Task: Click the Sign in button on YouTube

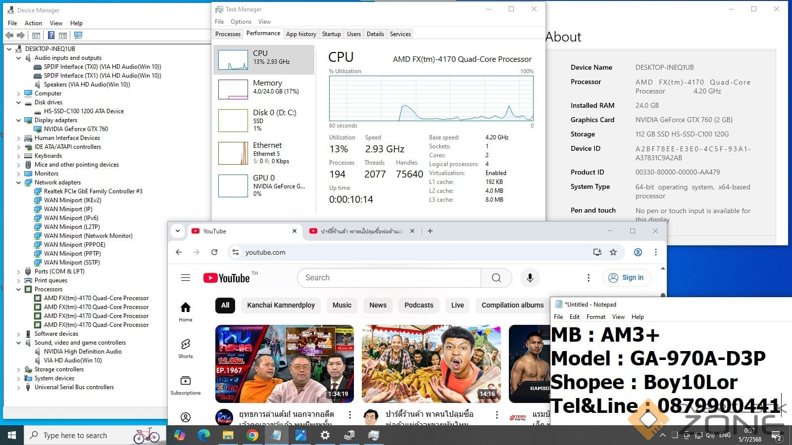Action: coord(627,278)
